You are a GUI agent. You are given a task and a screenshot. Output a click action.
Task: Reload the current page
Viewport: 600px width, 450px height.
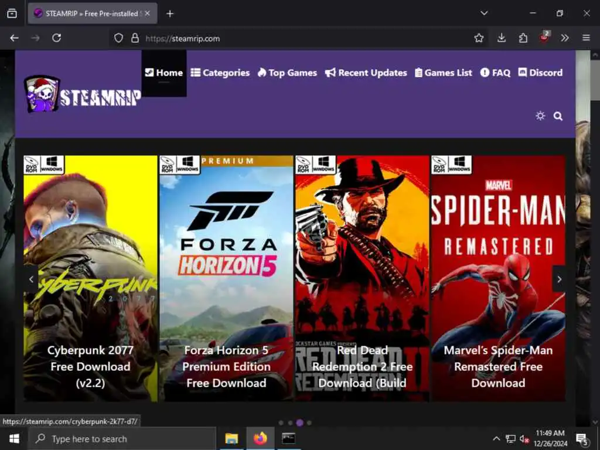pos(57,38)
